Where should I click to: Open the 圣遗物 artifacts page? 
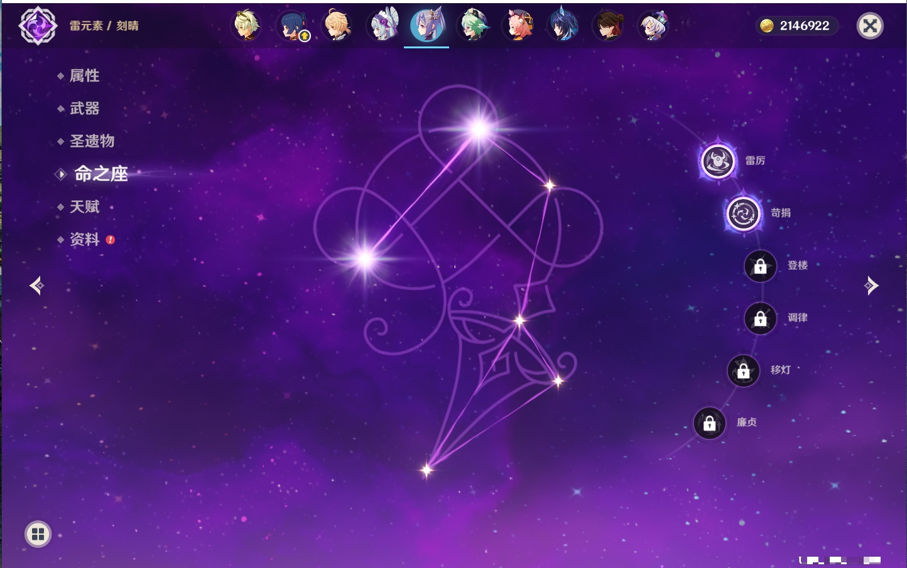tap(92, 141)
